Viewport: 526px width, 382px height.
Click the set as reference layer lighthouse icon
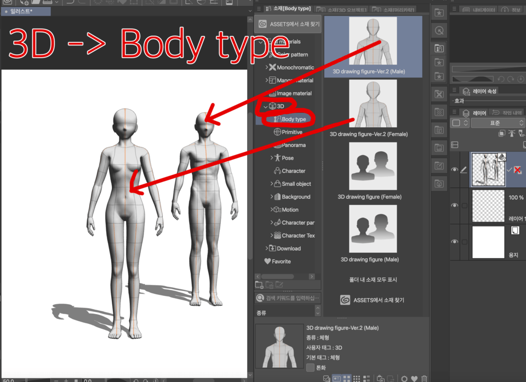click(512, 133)
